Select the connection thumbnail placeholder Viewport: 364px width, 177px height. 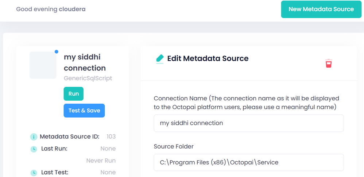click(43, 65)
